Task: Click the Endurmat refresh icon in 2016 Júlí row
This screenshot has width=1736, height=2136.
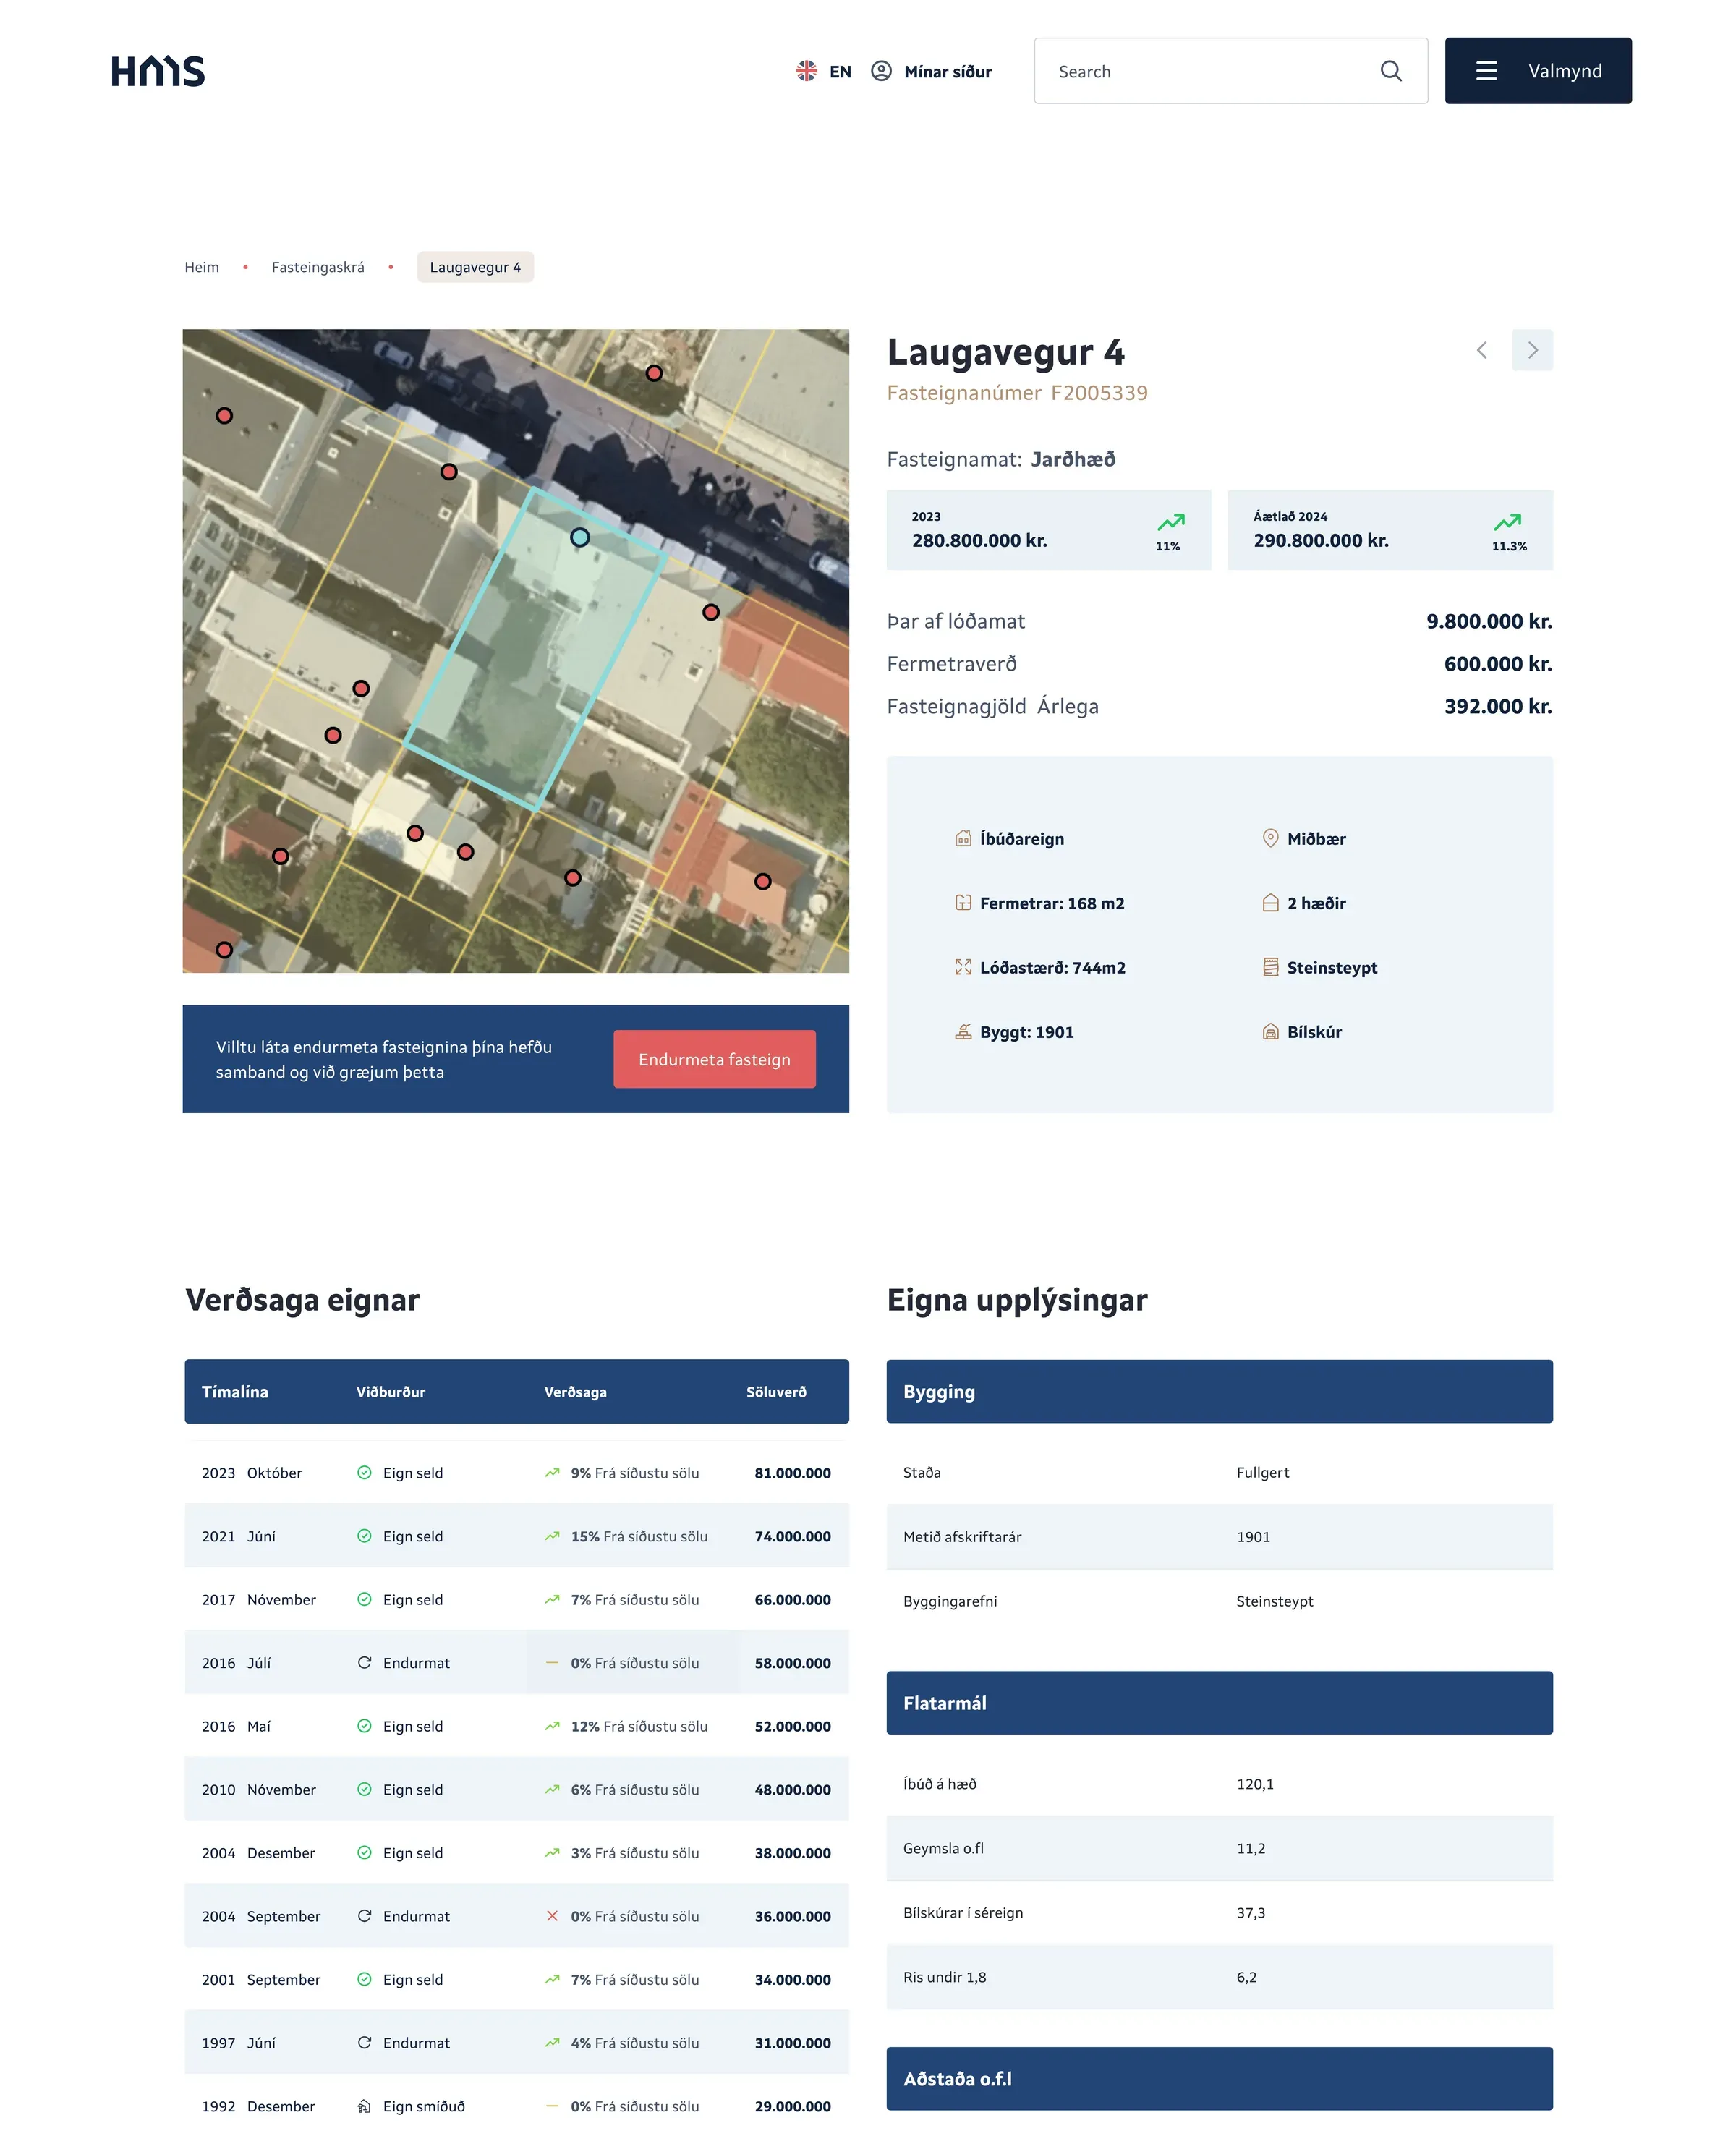Action: click(364, 1662)
